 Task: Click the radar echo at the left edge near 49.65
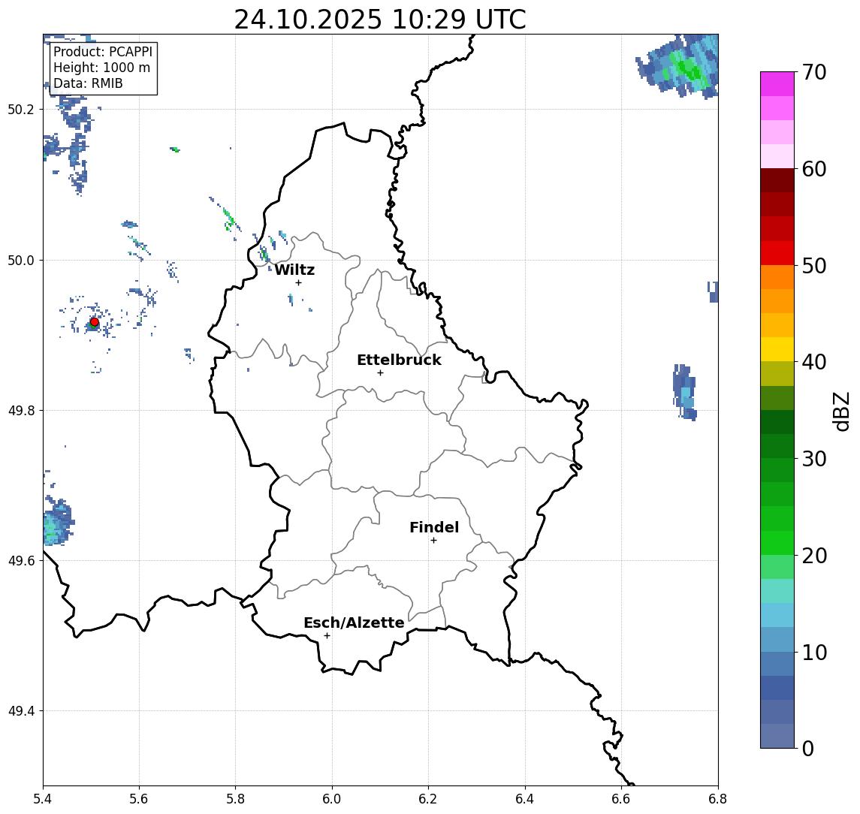coord(57,521)
